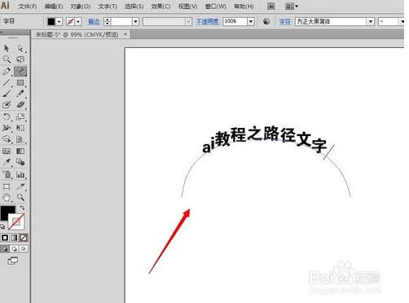409x303 pixels.
Task: Open the 帮助(H) menu
Action: [x=244, y=7]
